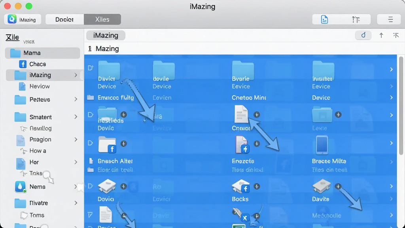Click the Enezcte label
405x228 pixels.
[243, 161]
